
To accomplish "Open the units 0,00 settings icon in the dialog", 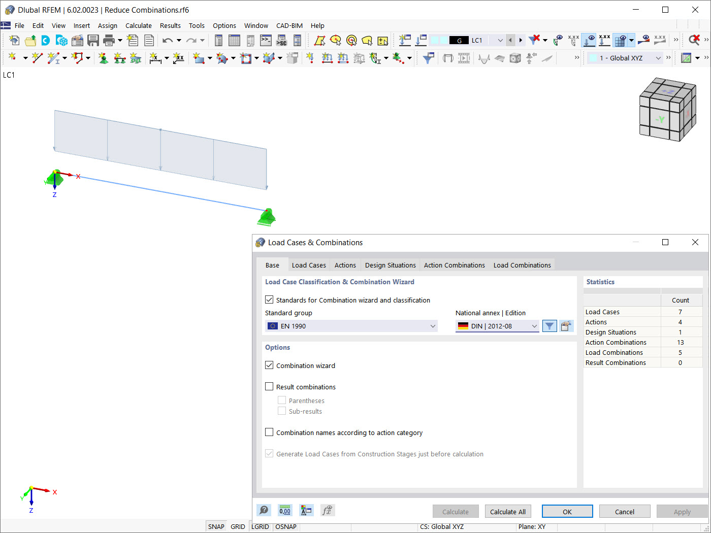I will coord(285,511).
